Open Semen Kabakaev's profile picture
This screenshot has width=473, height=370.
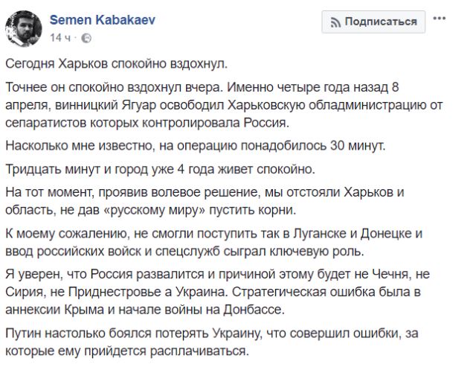24,29
